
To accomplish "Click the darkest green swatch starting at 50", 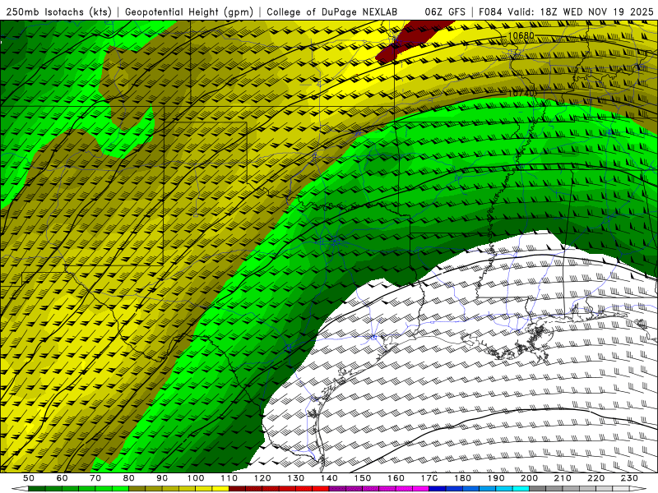I will [x=37, y=488].
